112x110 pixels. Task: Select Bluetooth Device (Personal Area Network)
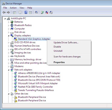[x=39, y=77]
